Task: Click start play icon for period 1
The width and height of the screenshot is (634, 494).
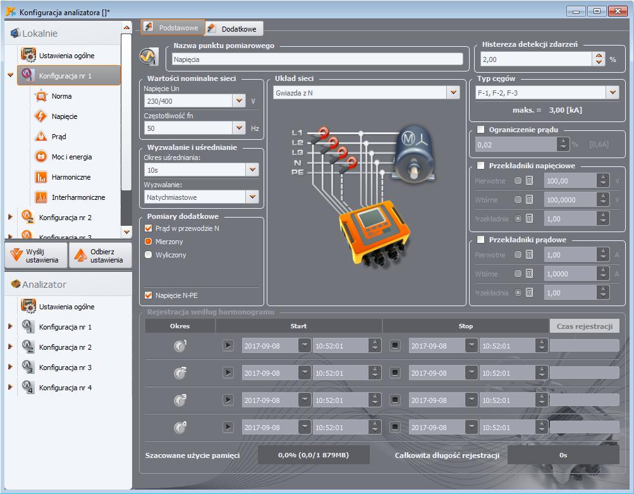Action: tap(228, 345)
